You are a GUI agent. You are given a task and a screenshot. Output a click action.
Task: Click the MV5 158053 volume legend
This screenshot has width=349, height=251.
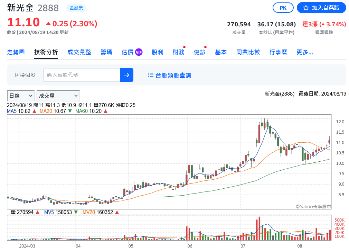pyautogui.click(x=61, y=212)
